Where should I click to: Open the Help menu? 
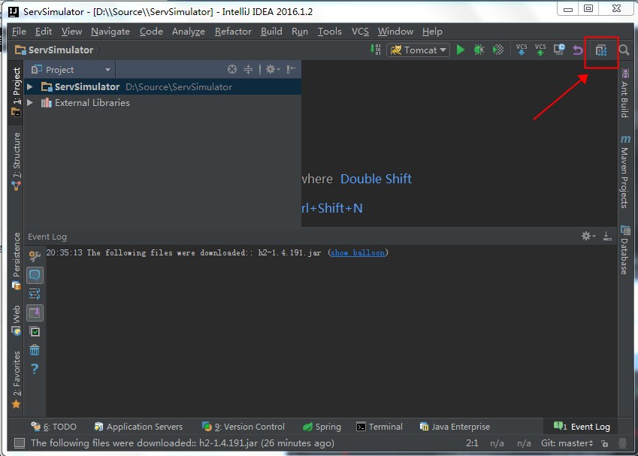(432, 32)
